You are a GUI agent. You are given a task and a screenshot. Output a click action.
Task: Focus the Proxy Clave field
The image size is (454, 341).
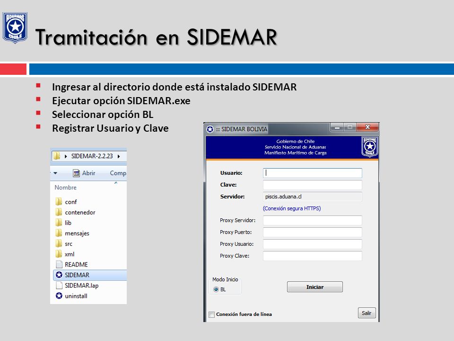(313, 256)
